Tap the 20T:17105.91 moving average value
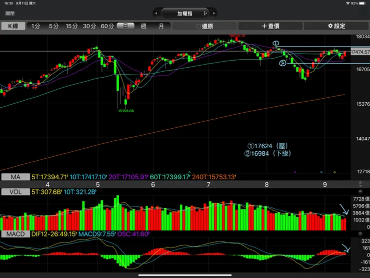370x278 pixels. 128,177
